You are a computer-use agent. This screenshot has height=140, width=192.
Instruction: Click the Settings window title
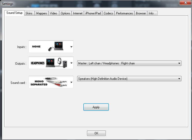(x=7, y=4)
